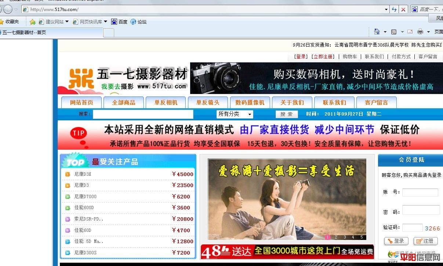
Task: Open the 数码摄像机 navigation tab
Action: click(x=250, y=102)
